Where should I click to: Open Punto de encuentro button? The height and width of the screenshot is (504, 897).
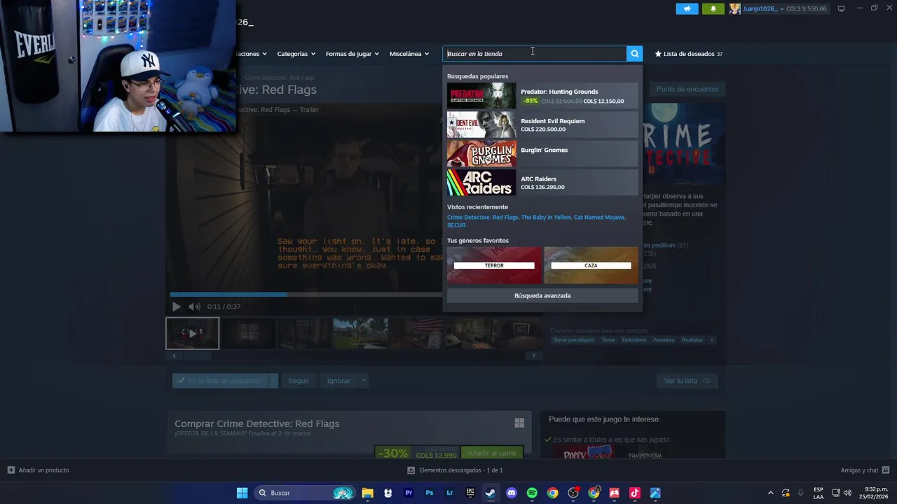tap(687, 89)
